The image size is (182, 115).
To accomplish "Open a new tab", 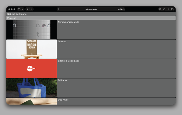I will coord(168,9).
